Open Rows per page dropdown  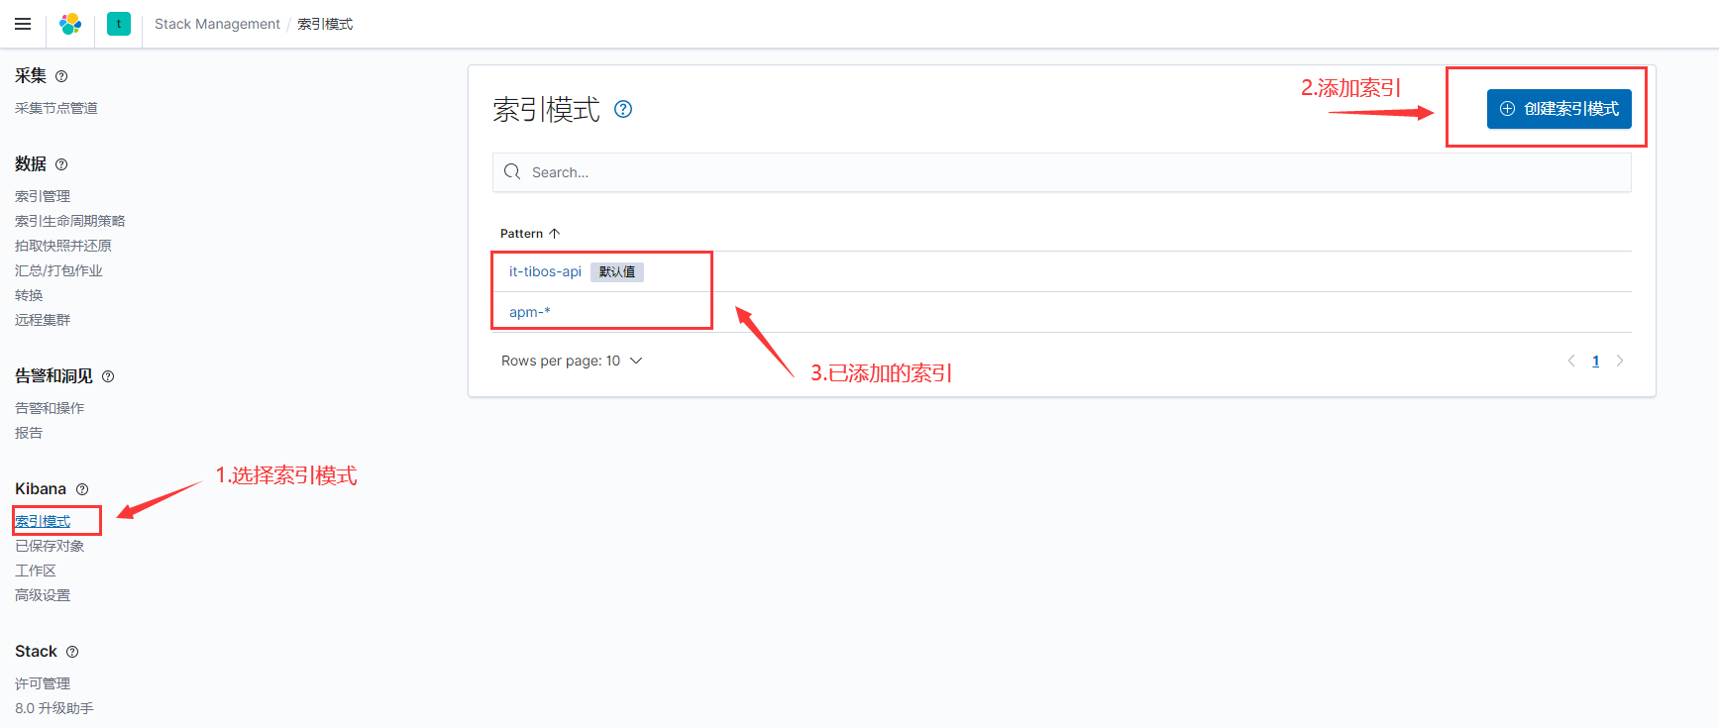pyautogui.click(x=572, y=361)
